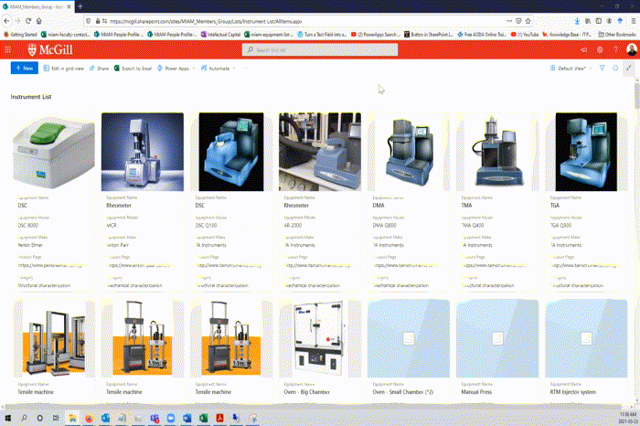Open the user profile picture menu
The width and height of the screenshot is (640, 426).
[632, 49]
